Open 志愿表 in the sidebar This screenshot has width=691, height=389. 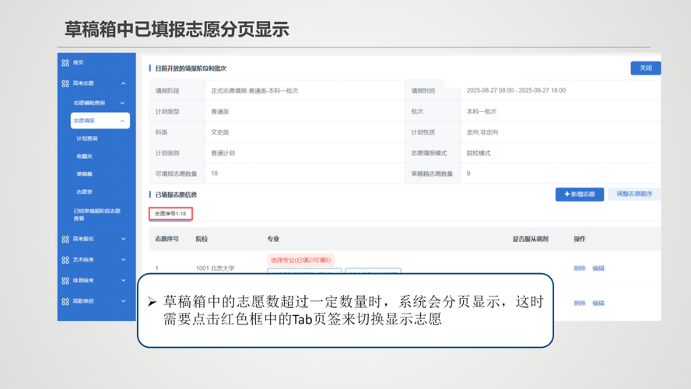[x=84, y=191]
